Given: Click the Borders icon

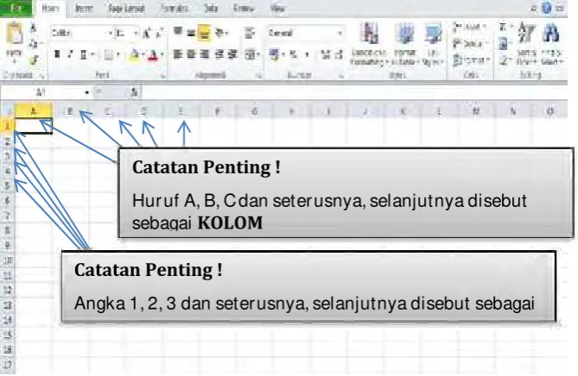Looking at the screenshot, I should click(108, 55).
